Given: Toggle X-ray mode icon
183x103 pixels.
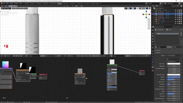Looking at the screenshot, I should tap(137, 8).
